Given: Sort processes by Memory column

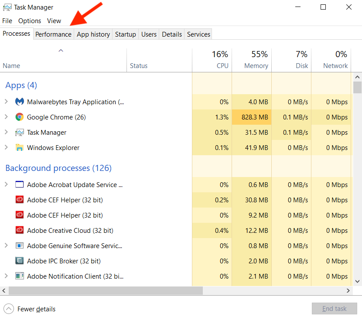Looking at the screenshot, I should click(x=252, y=60).
